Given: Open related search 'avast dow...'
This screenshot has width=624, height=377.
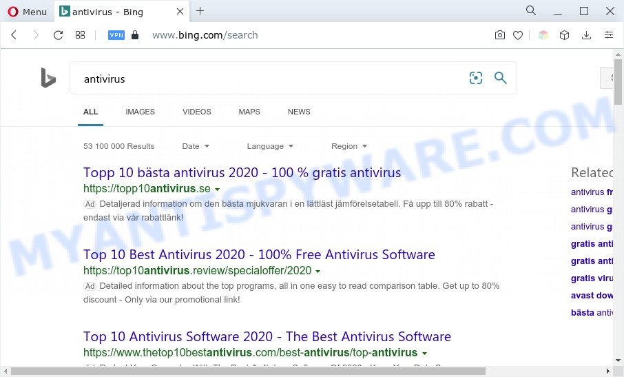Looking at the screenshot, I should [x=592, y=296].
